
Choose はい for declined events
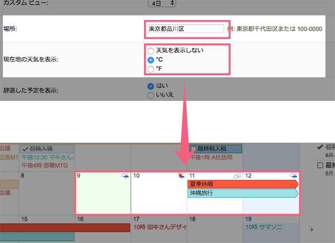click(151, 86)
